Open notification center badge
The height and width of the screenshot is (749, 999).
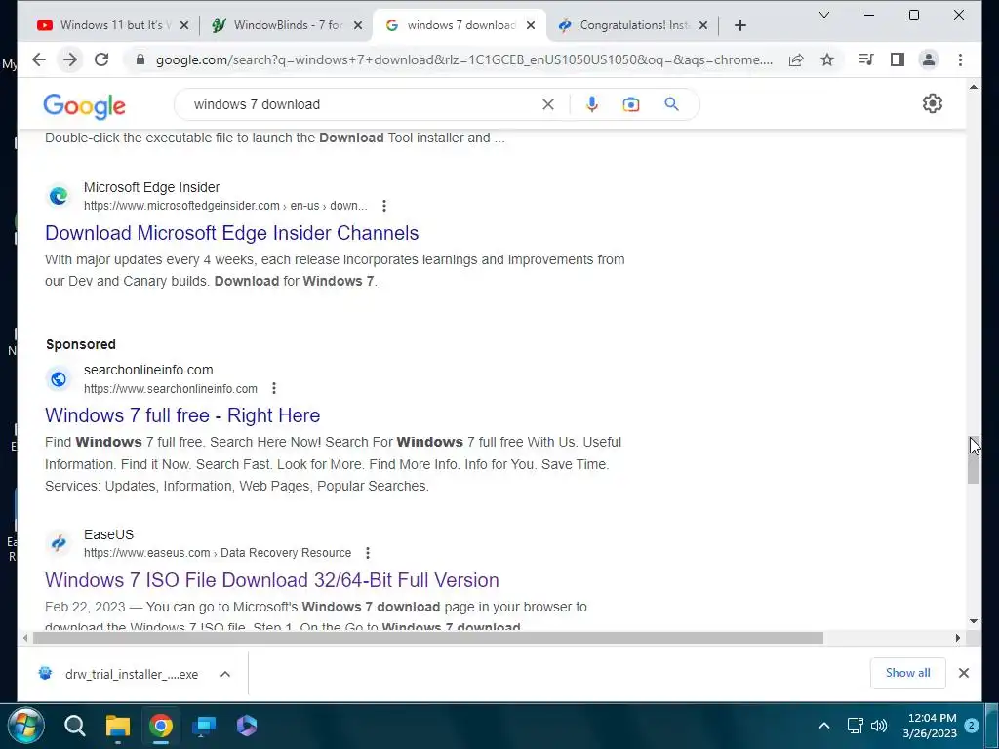(x=971, y=726)
